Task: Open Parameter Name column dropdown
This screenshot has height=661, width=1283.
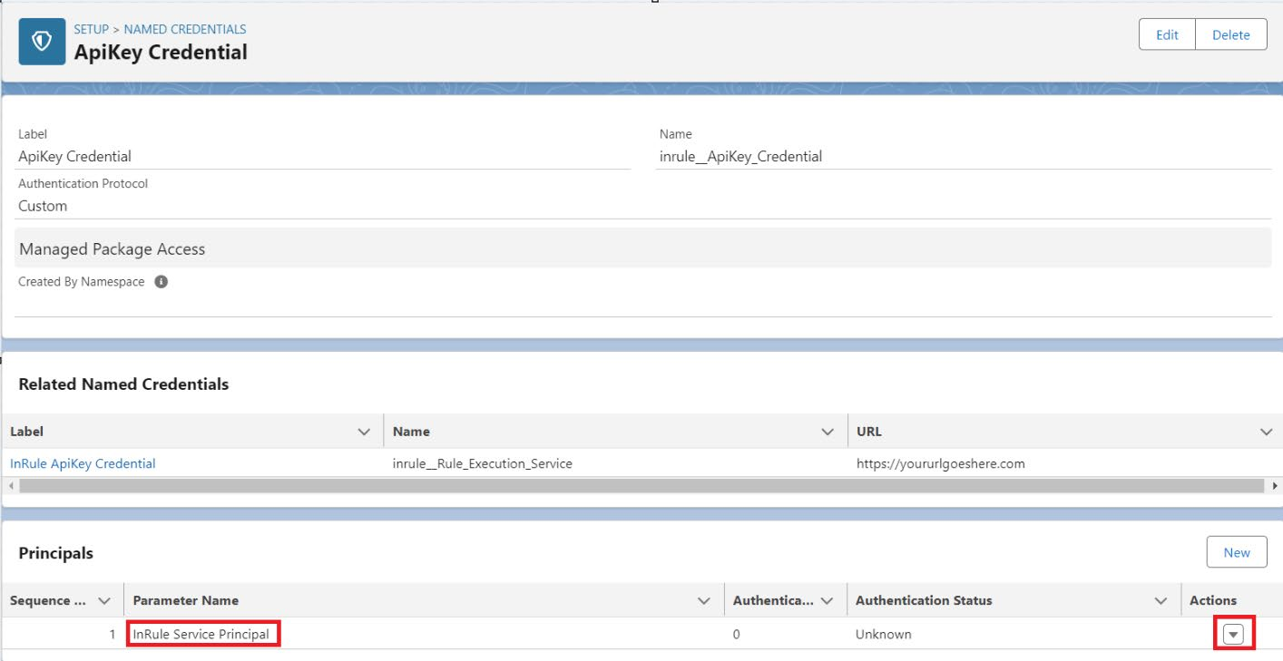Action: [x=703, y=600]
